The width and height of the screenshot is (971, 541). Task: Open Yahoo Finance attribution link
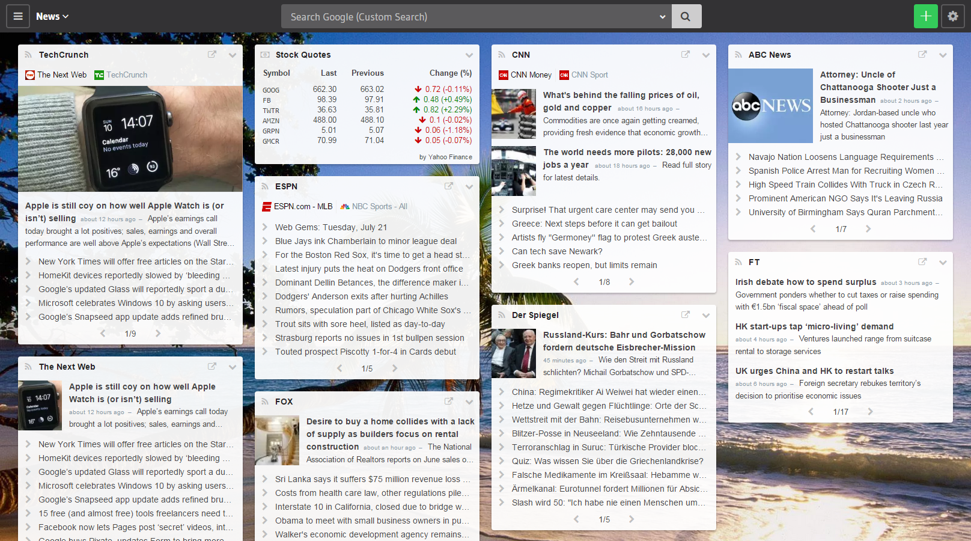click(x=446, y=157)
